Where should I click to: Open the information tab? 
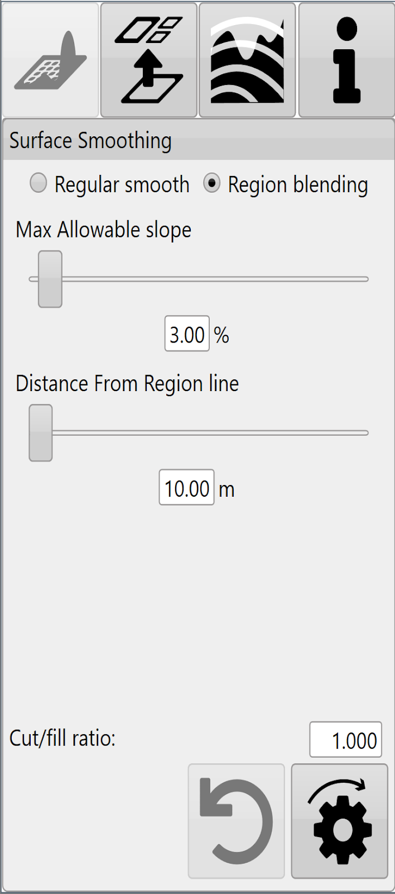(x=346, y=60)
